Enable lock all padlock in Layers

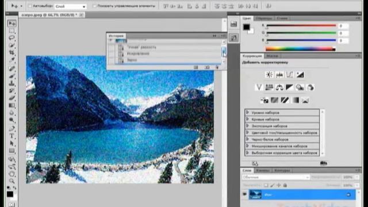click(x=285, y=185)
